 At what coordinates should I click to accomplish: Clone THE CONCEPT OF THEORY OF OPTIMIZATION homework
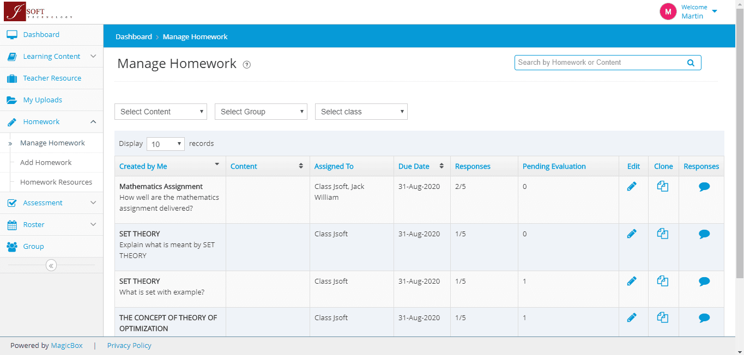click(663, 317)
